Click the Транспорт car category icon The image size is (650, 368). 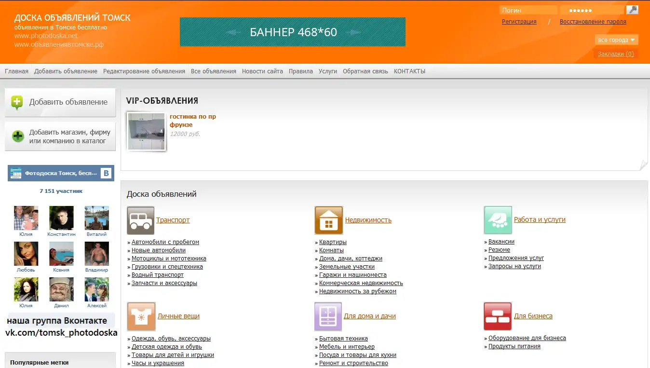[140, 220]
